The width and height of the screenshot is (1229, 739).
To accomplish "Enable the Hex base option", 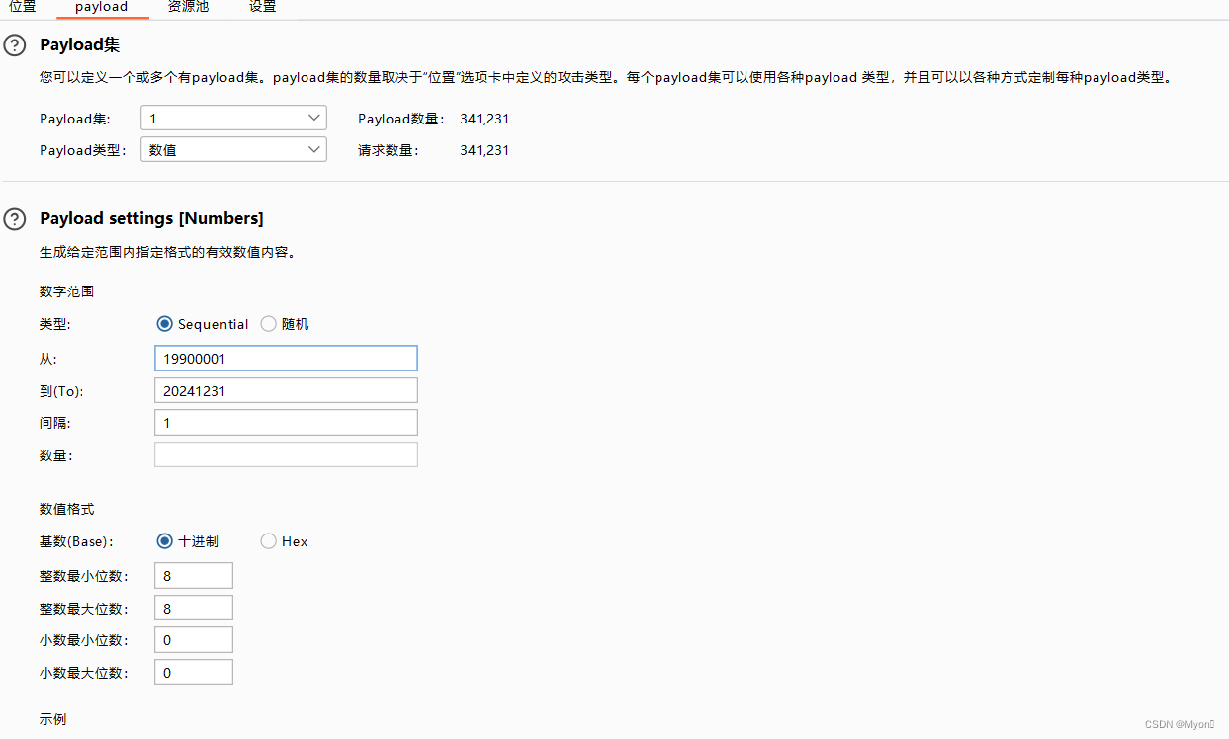I will (x=268, y=541).
